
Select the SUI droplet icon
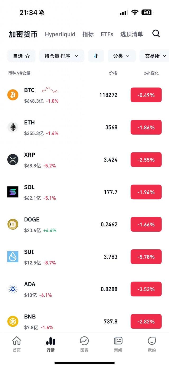coord(13,257)
